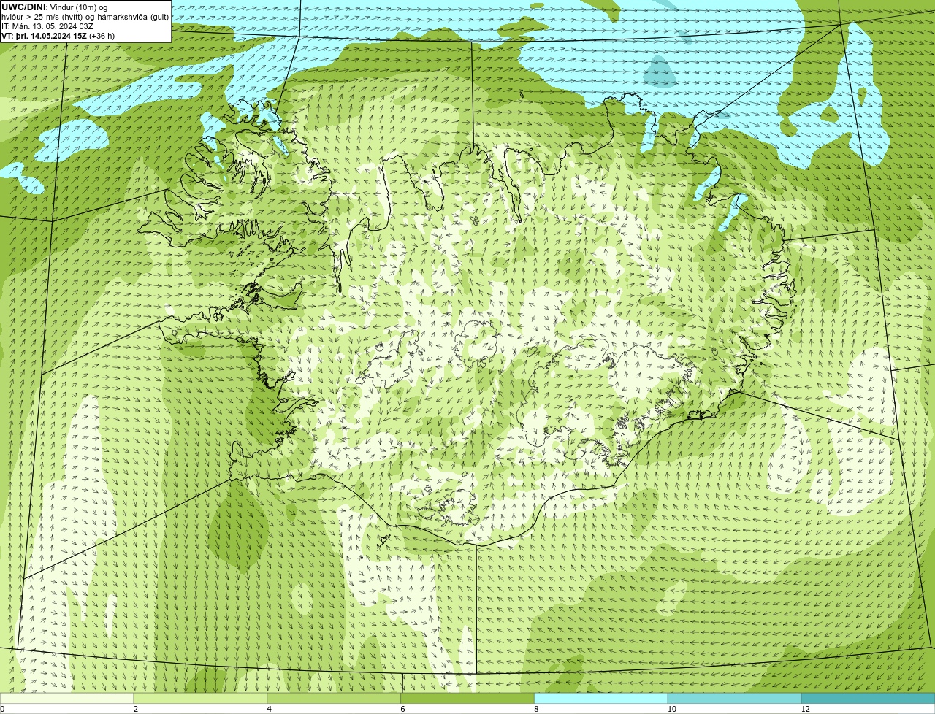Click the 2–4 m/s light green legend swatch

tap(201, 698)
